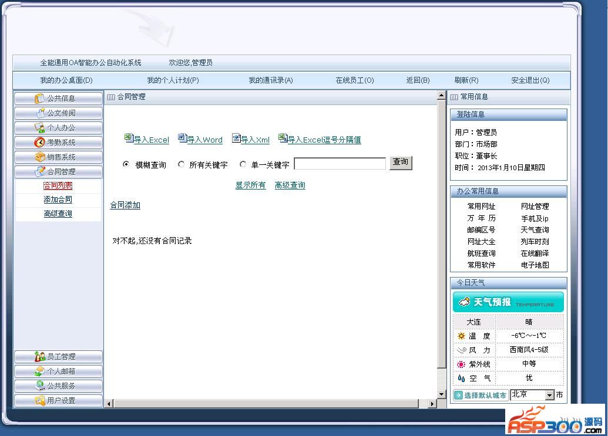Click the 常用信息 panel header icon
Viewport: 608px width, 436px height.
[454, 97]
